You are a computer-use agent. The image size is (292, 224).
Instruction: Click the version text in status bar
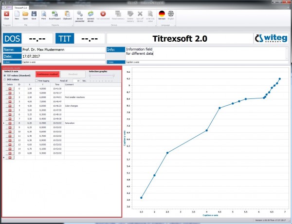[271, 220]
